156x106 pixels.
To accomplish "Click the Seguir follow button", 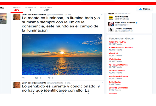I will tap(145, 9).
